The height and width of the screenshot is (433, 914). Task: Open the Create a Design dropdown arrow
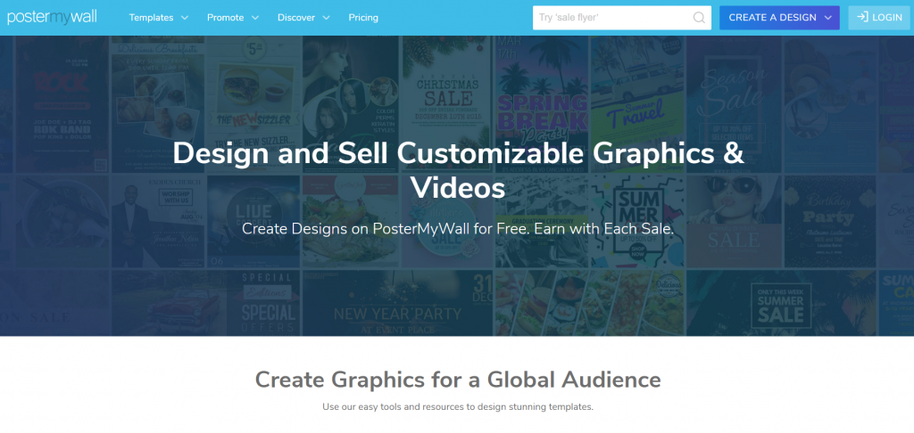(x=827, y=18)
